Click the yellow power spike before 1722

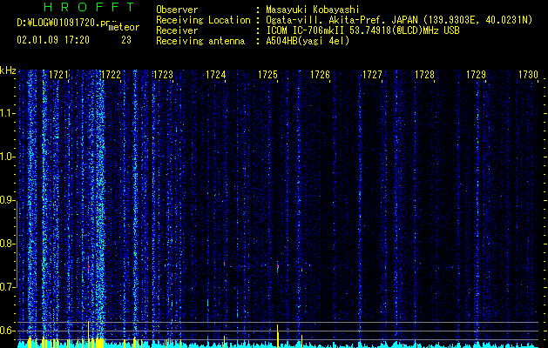(88, 334)
